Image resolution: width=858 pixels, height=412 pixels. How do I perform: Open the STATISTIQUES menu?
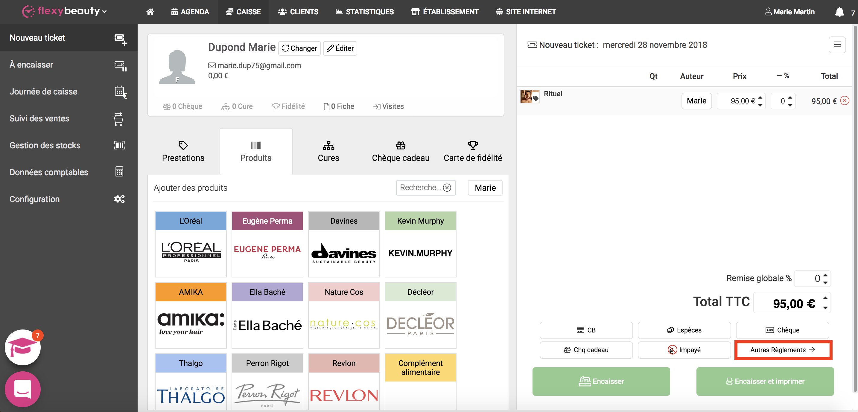pos(364,12)
